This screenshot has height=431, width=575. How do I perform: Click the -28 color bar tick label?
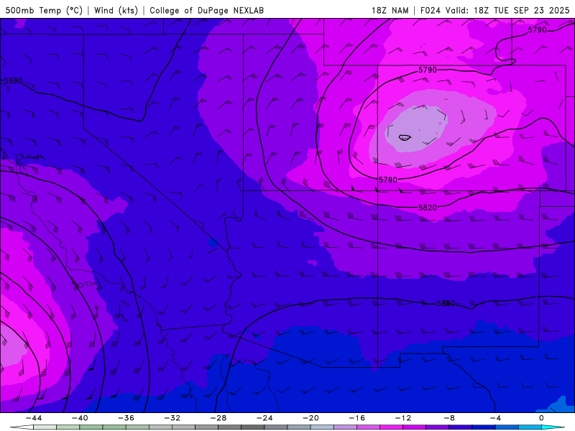click(x=218, y=418)
